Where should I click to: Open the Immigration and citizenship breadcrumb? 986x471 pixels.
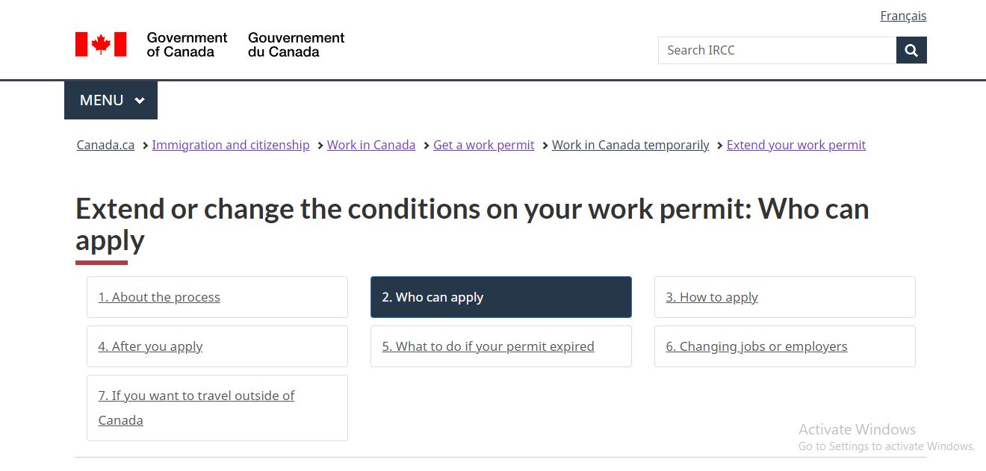coord(230,145)
